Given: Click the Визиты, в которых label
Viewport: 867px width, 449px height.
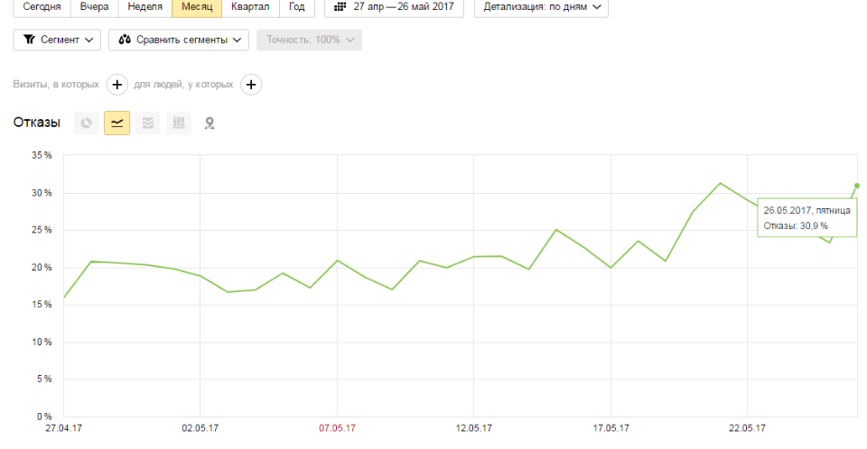Looking at the screenshot, I should (56, 85).
